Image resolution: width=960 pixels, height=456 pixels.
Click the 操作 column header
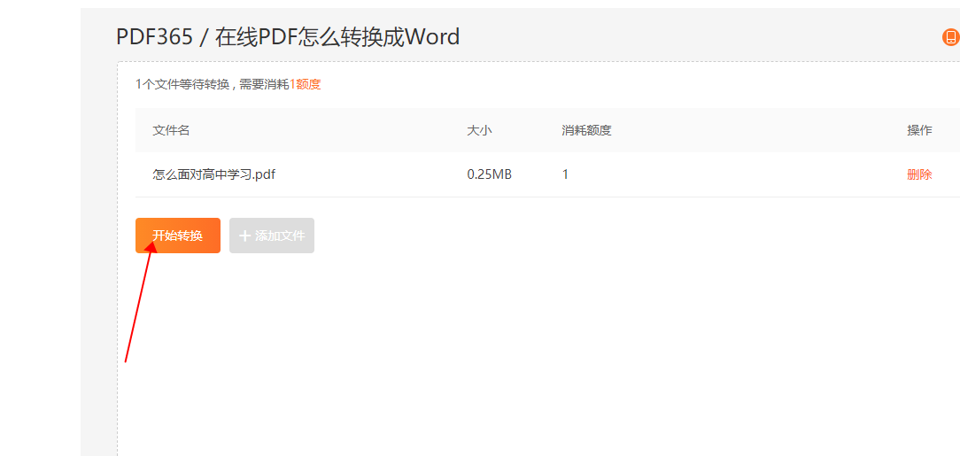(x=919, y=130)
